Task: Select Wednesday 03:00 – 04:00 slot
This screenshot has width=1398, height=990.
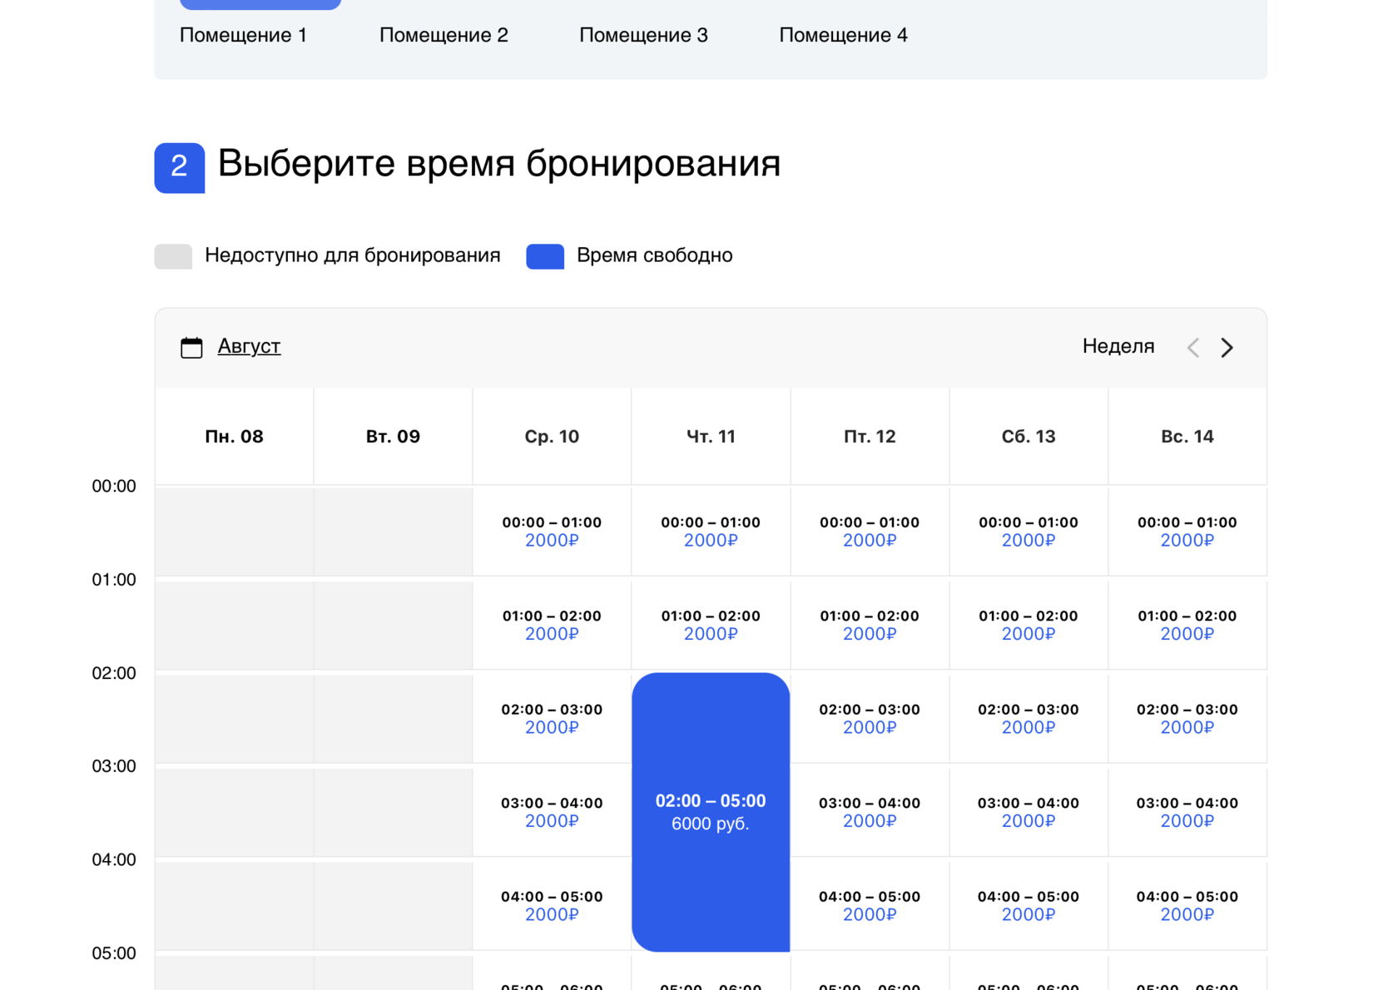Action: pos(552,812)
